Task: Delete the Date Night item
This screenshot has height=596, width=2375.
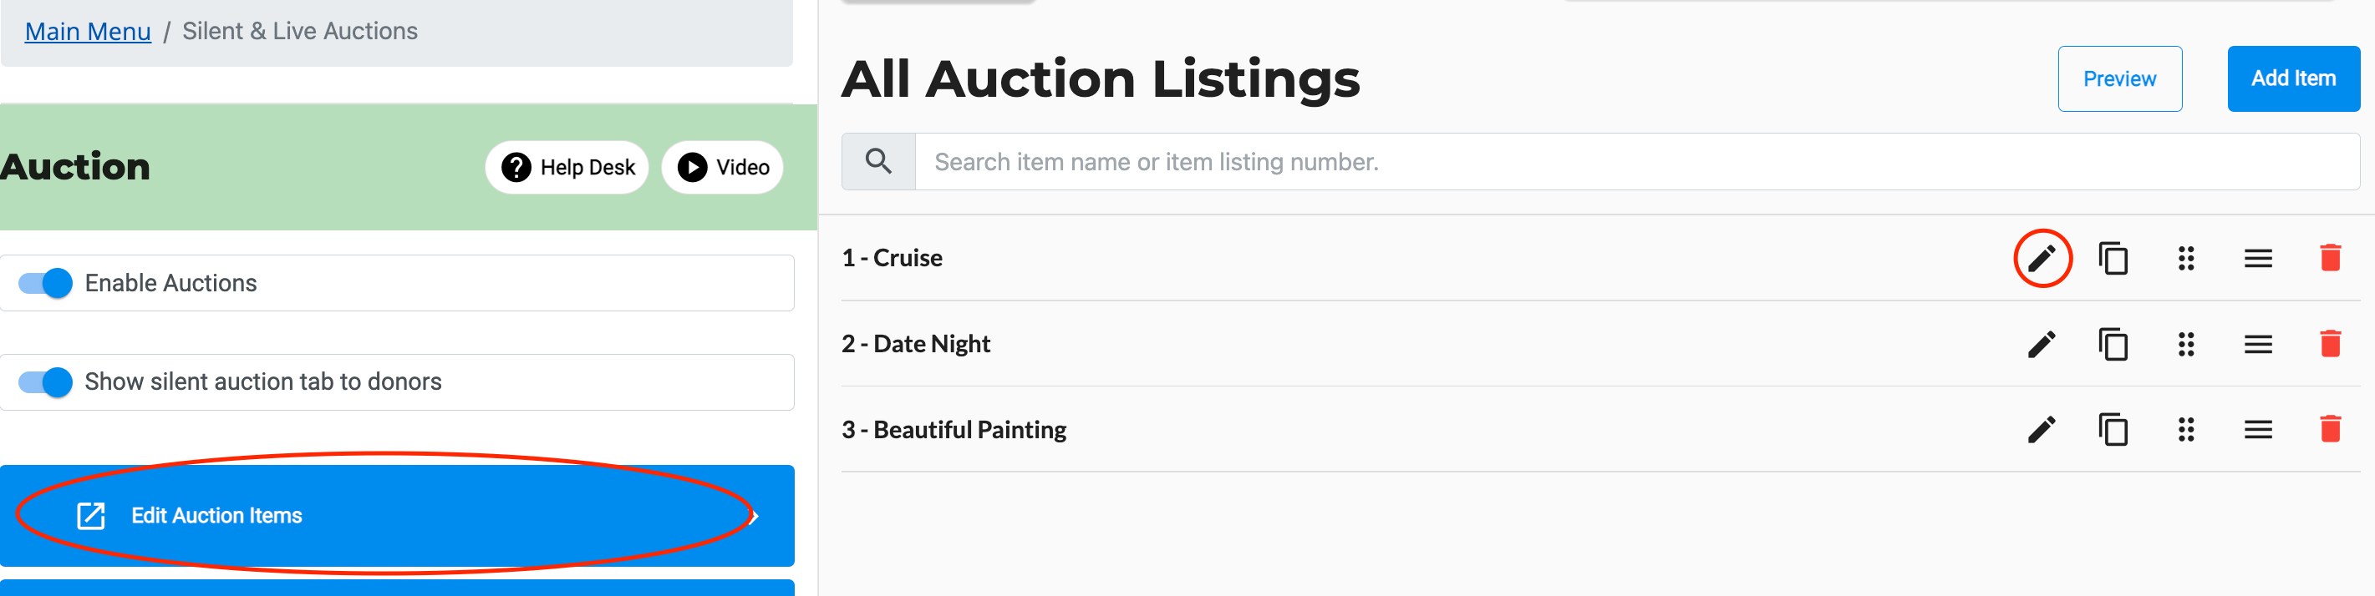Action: tap(2330, 344)
